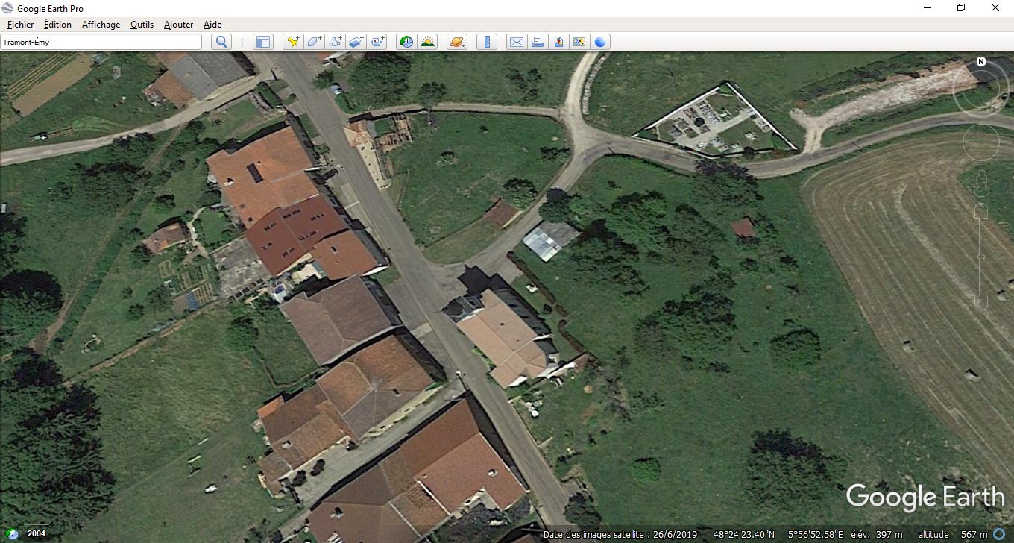Add a path with the toolbar icon

(x=335, y=42)
